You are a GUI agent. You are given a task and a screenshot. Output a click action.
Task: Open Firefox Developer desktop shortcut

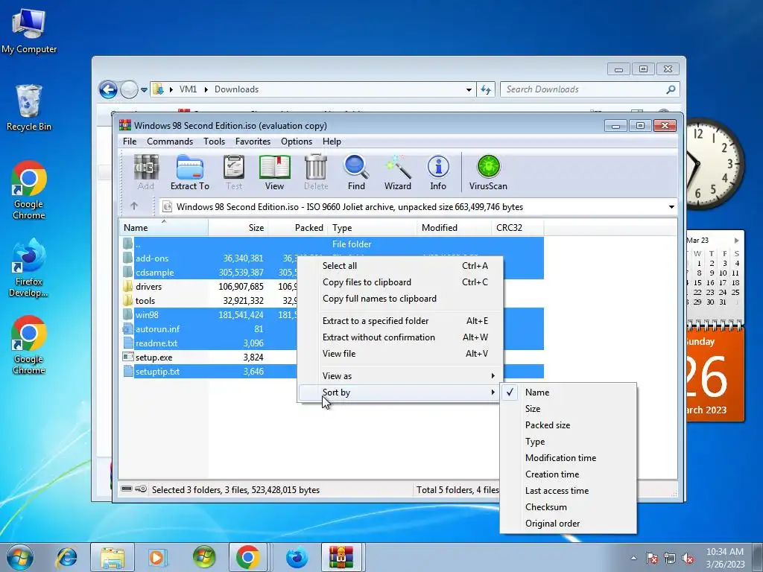point(29,268)
